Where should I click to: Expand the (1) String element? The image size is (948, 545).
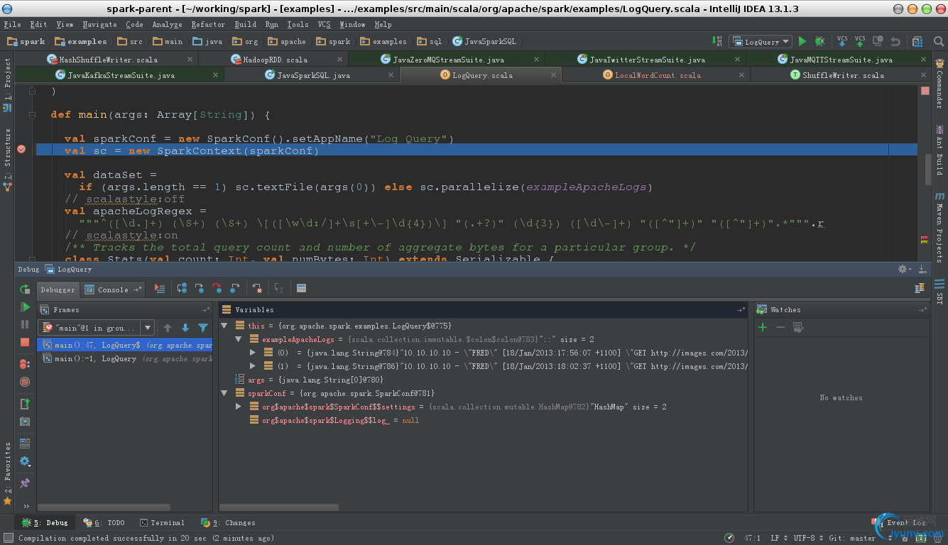click(x=253, y=366)
